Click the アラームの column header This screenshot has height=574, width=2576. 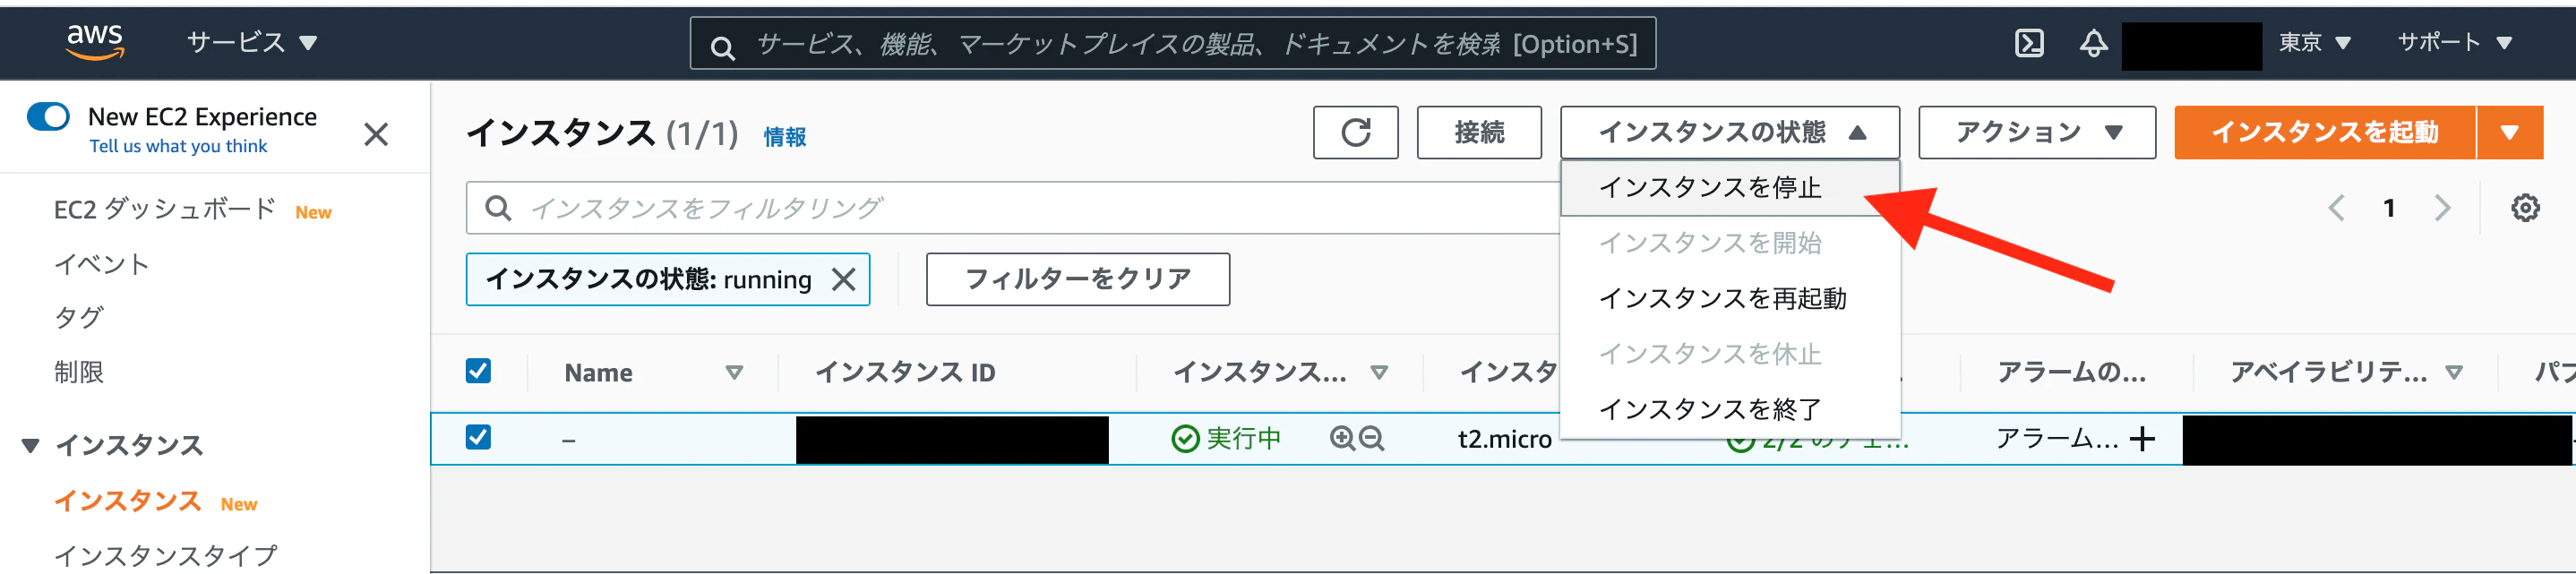(x=2071, y=372)
